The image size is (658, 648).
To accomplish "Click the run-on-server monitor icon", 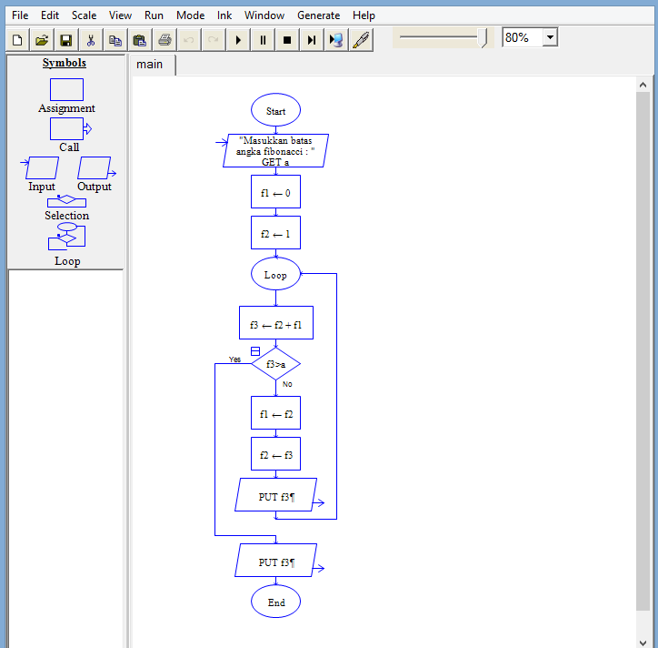I will (335, 40).
